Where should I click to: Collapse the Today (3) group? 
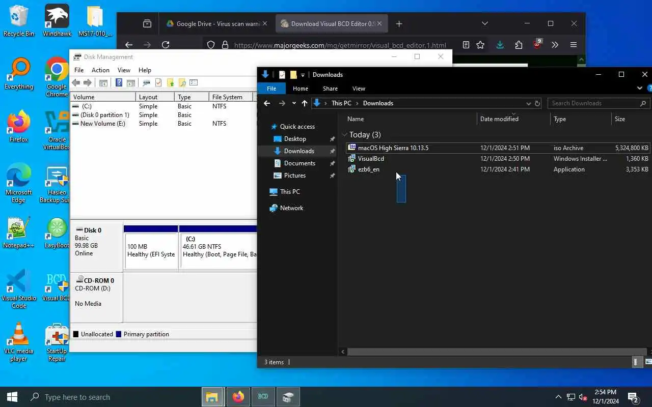pyautogui.click(x=345, y=135)
